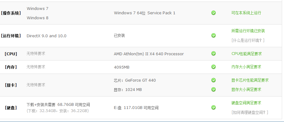The image size is (284, 122).
Task: Click green check beside 1024 MB video memory
Action: coord(214,89)
